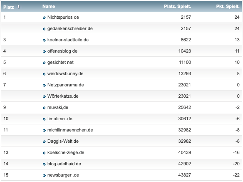Viewport: 243px width, 182px height.
Task: Open the koelsche-ziege.de link
Action: pyautogui.click(x=66, y=152)
